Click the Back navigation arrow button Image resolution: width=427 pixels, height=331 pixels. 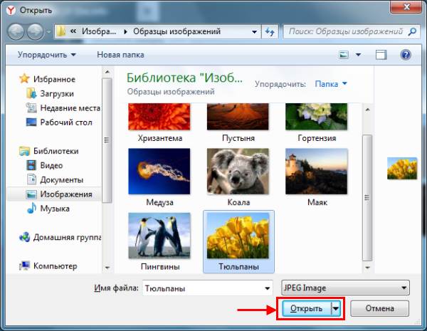click(16, 32)
